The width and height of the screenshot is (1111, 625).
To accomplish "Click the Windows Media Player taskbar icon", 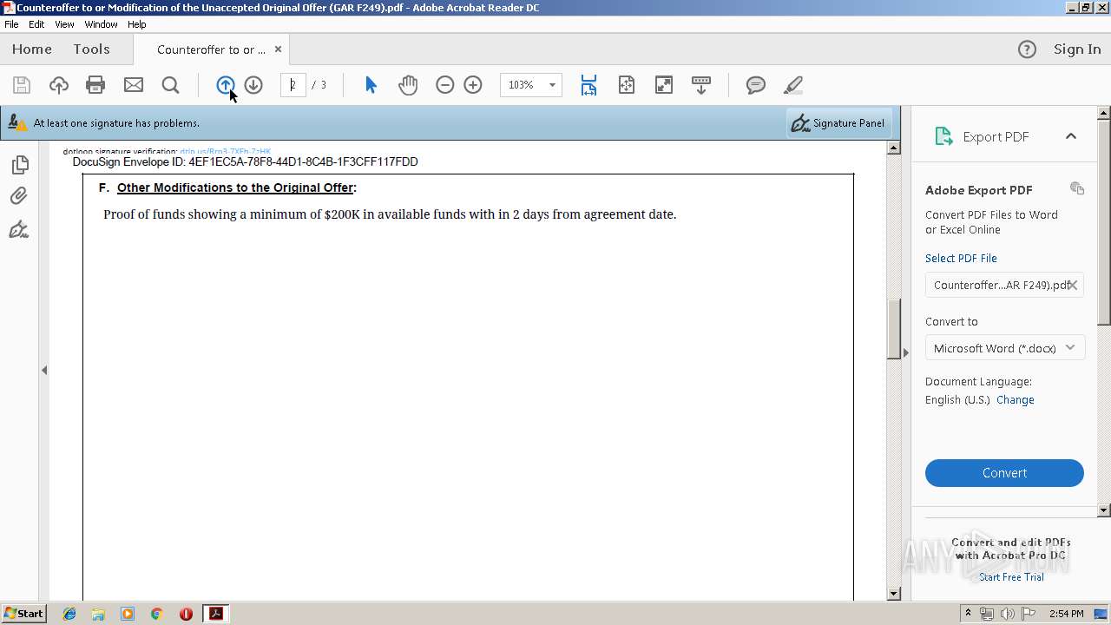I will [128, 614].
